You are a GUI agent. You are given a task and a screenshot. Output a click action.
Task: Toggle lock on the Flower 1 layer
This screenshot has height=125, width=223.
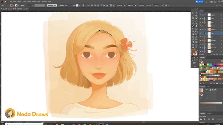click(203, 30)
